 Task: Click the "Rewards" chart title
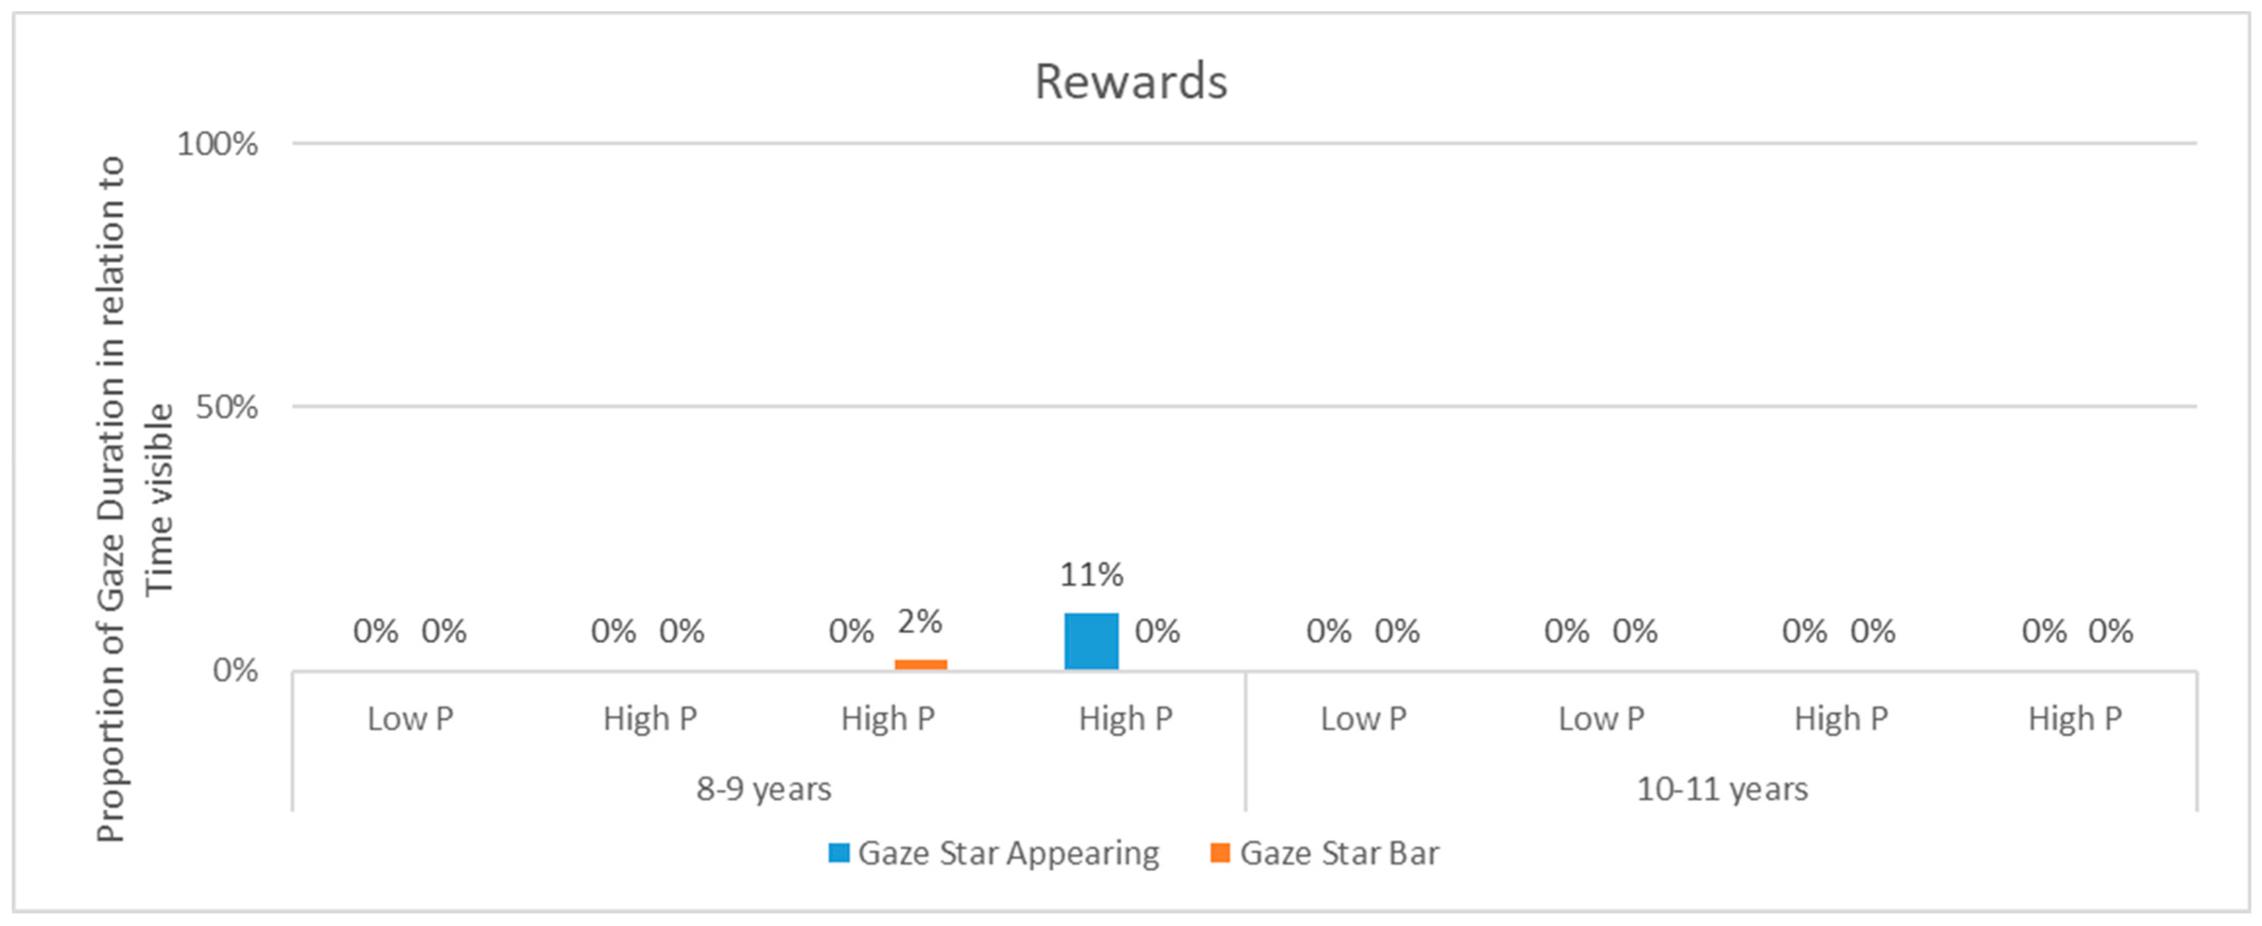click(1130, 82)
